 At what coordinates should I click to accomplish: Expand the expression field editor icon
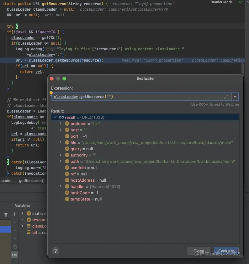[226, 97]
